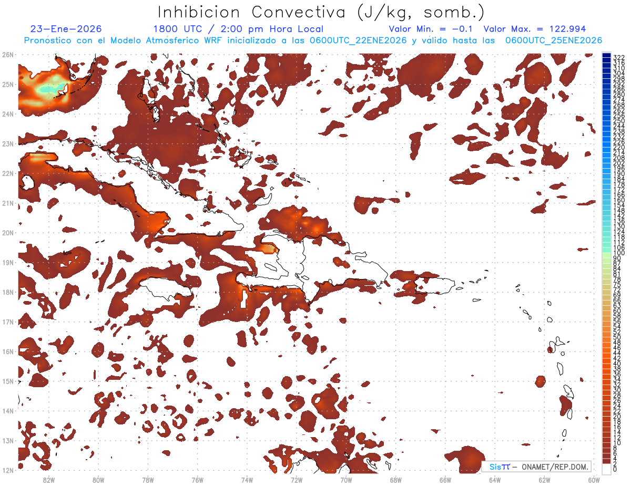
Task: Click the '12N' latitude label
Action: click(8, 470)
